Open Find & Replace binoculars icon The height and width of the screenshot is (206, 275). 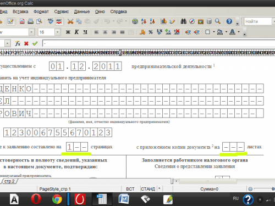coord(183,21)
